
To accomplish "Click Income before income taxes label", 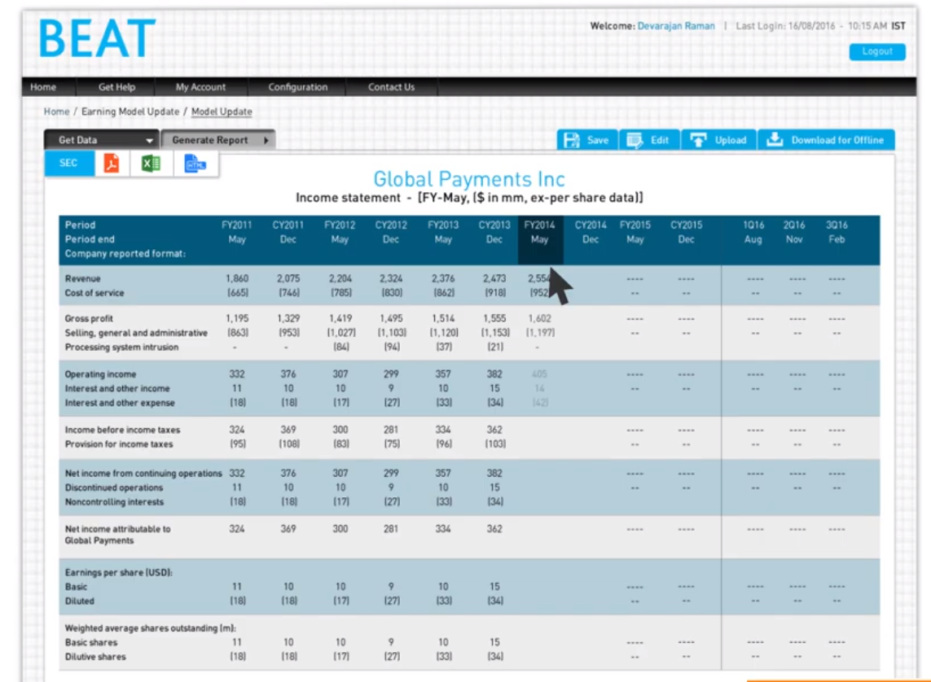I will [122, 430].
